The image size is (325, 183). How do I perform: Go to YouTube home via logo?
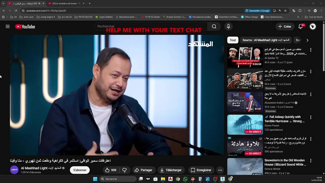pyautogui.click(x=25, y=27)
